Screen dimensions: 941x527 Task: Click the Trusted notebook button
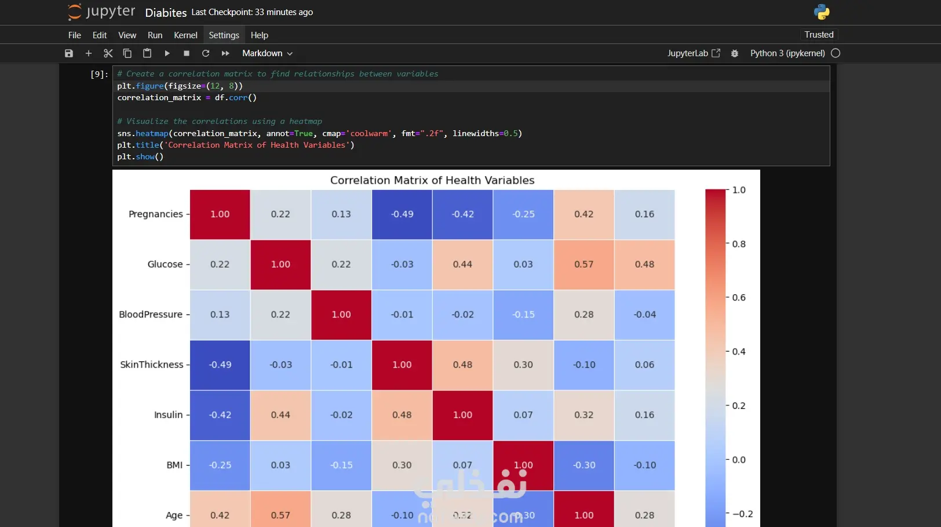[x=819, y=35]
